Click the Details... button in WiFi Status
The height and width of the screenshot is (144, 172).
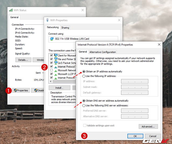tap(23, 60)
